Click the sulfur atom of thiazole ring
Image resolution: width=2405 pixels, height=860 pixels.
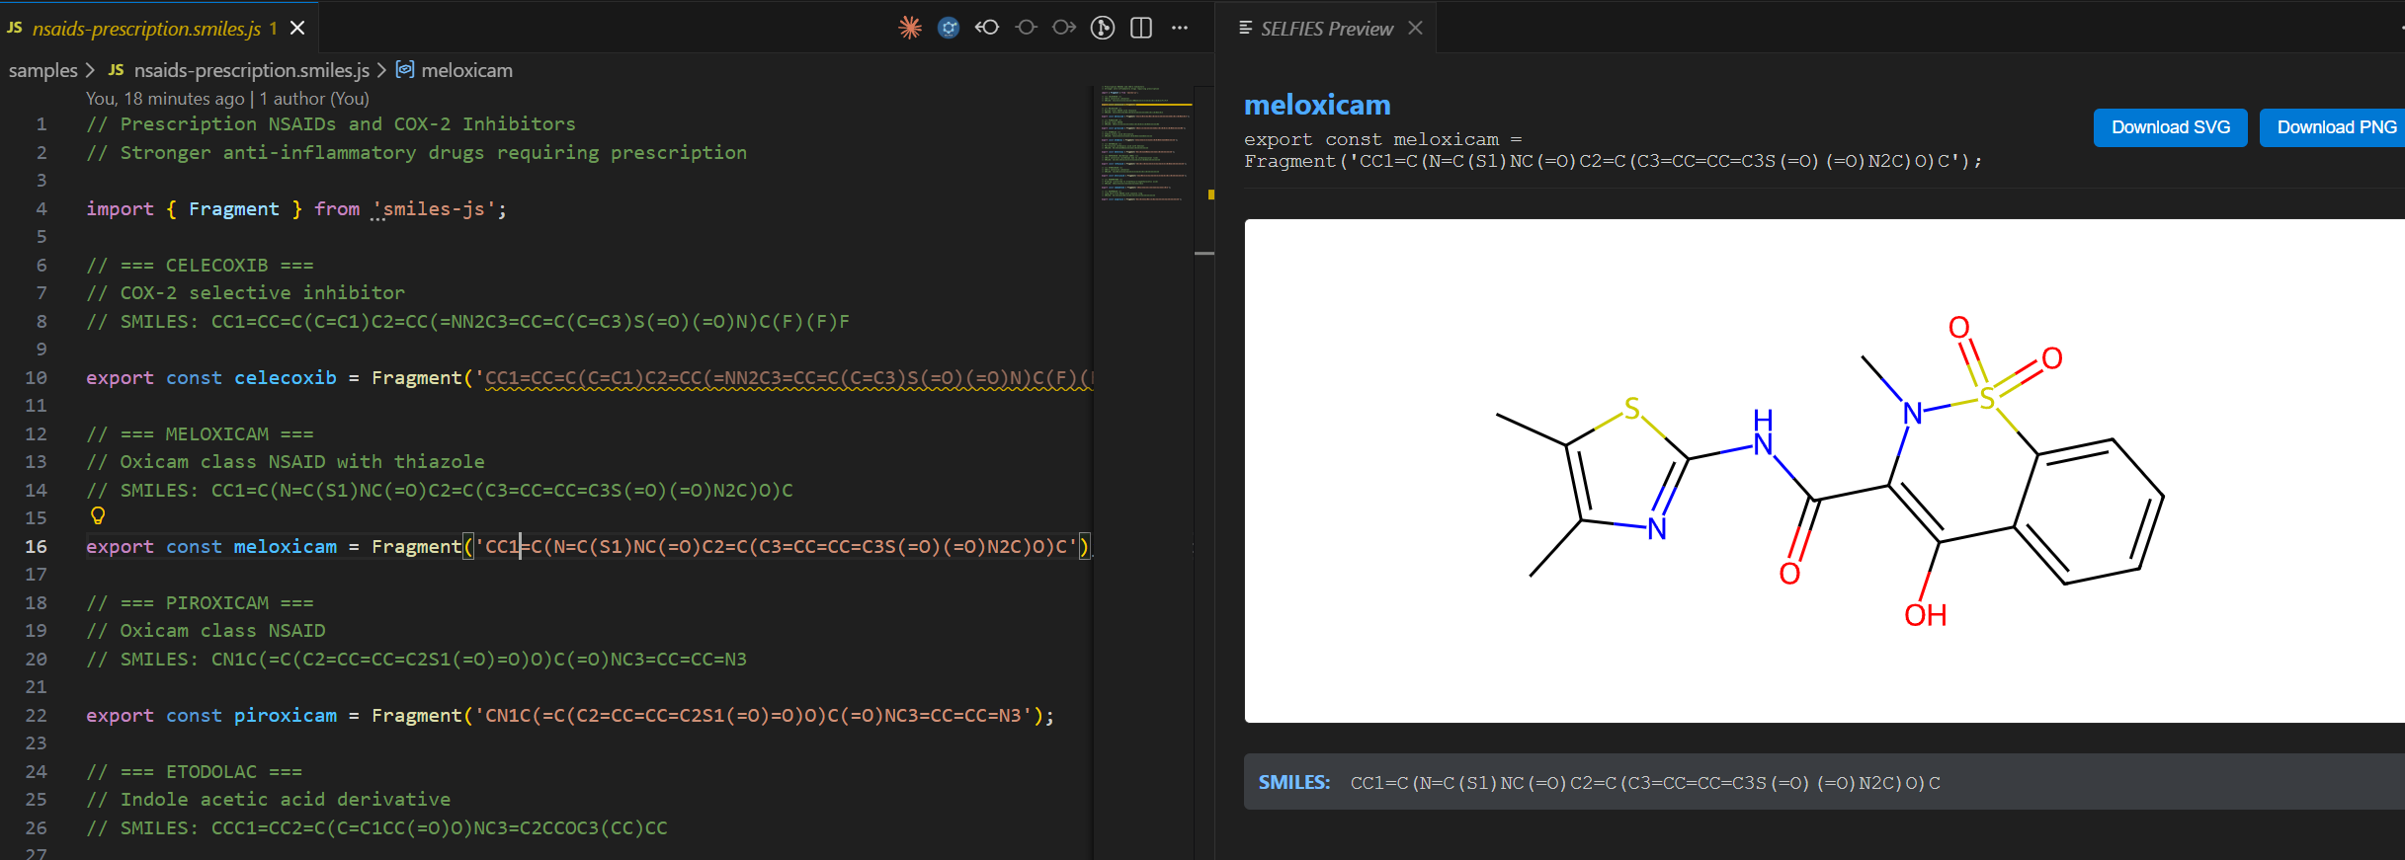point(1631,408)
